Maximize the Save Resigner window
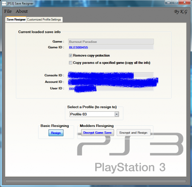The image size is (192, 187). [175, 2]
